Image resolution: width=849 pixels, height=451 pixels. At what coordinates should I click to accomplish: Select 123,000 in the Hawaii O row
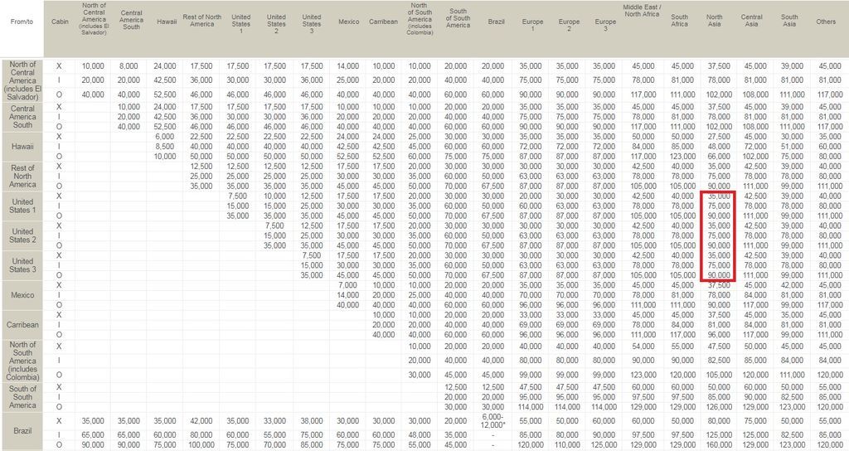coord(682,157)
